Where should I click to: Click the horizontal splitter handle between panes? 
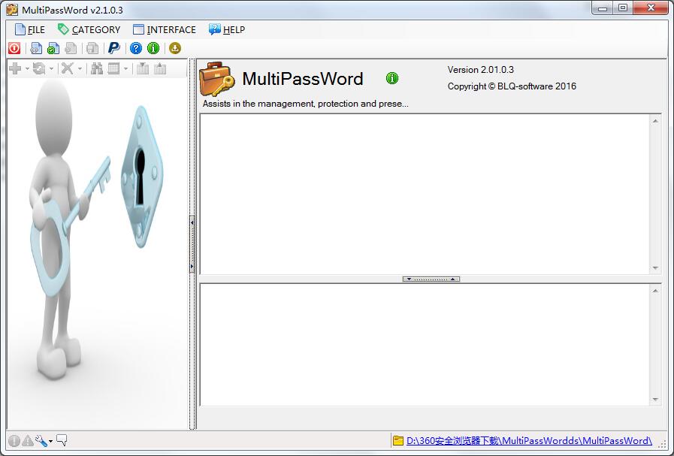point(431,279)
